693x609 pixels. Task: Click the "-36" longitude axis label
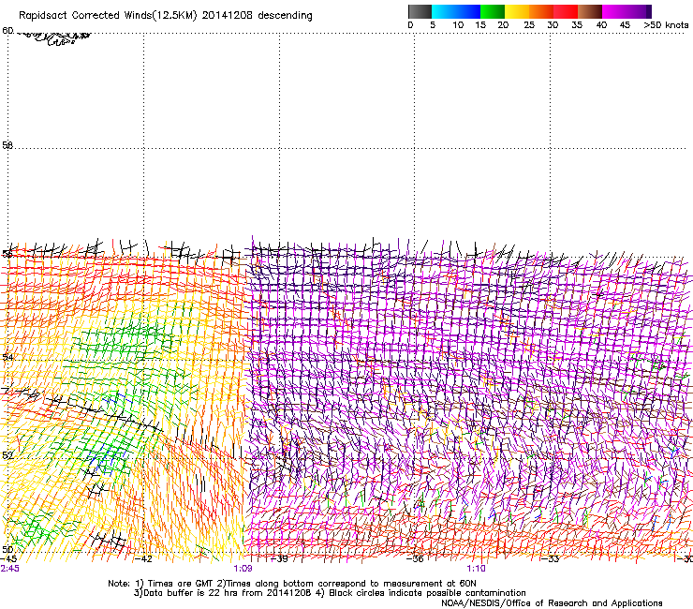click(415, 559)
